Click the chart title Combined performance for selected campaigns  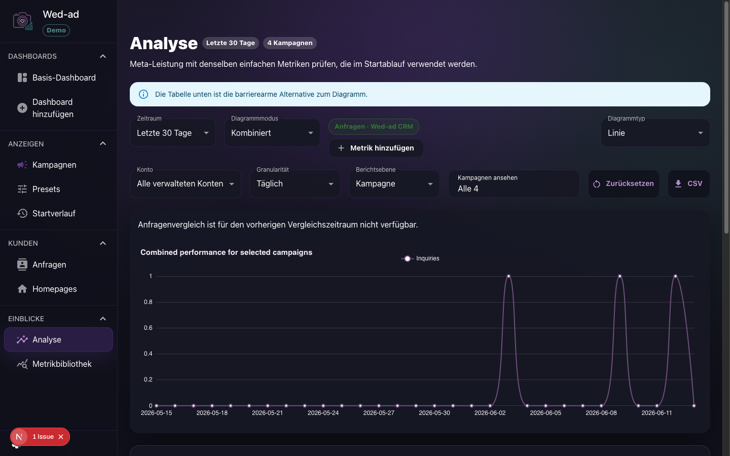[x=226, y=252]
